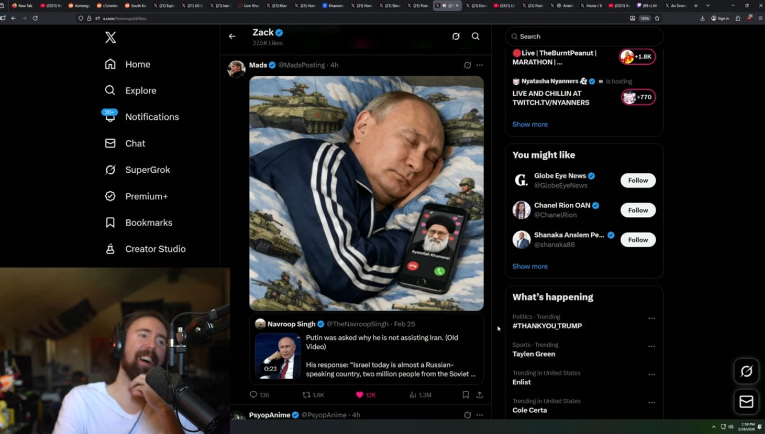Switch to the r/Livestre browser tab
The image size is (765, 434).
[107, 6]
